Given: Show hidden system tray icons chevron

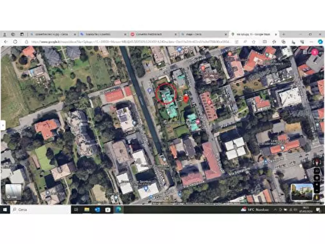Looking at the screenshot, I should pos(276,210).
